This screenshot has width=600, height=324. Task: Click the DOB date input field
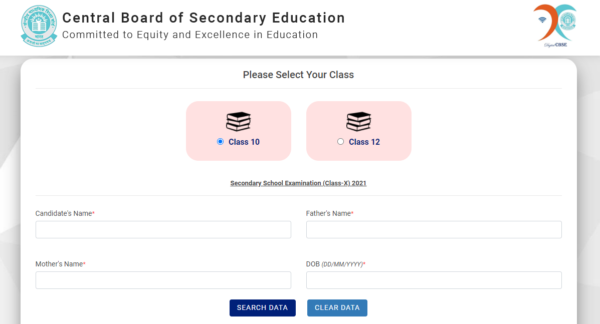point(434,280)
